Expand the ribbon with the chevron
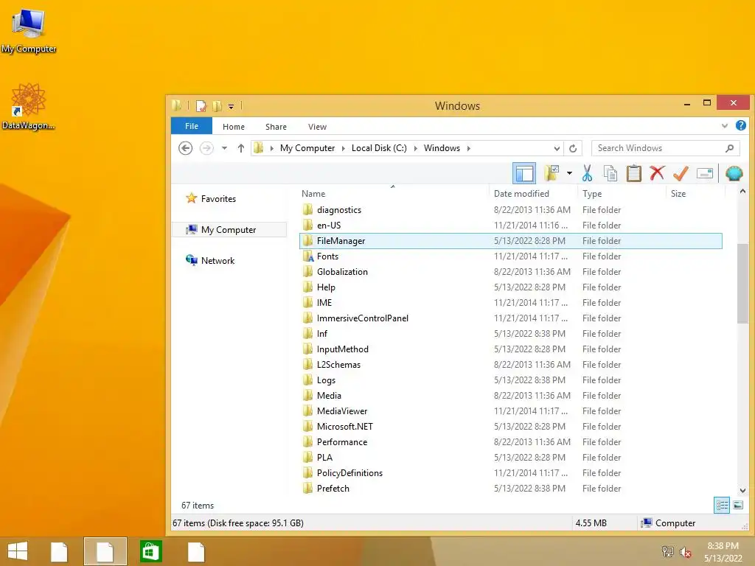This screenshot has height=566, width=755. coord(725,125)
